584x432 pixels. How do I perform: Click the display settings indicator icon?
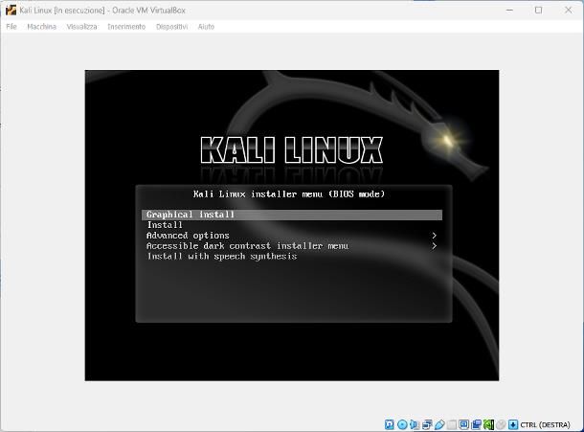pyautogui.click(x=463, y=424)
